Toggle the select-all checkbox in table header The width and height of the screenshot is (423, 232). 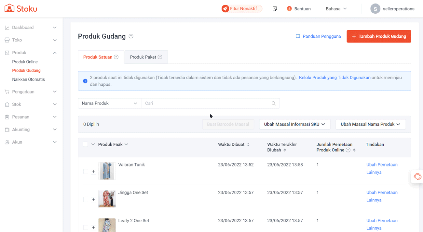tap(86, 144)
